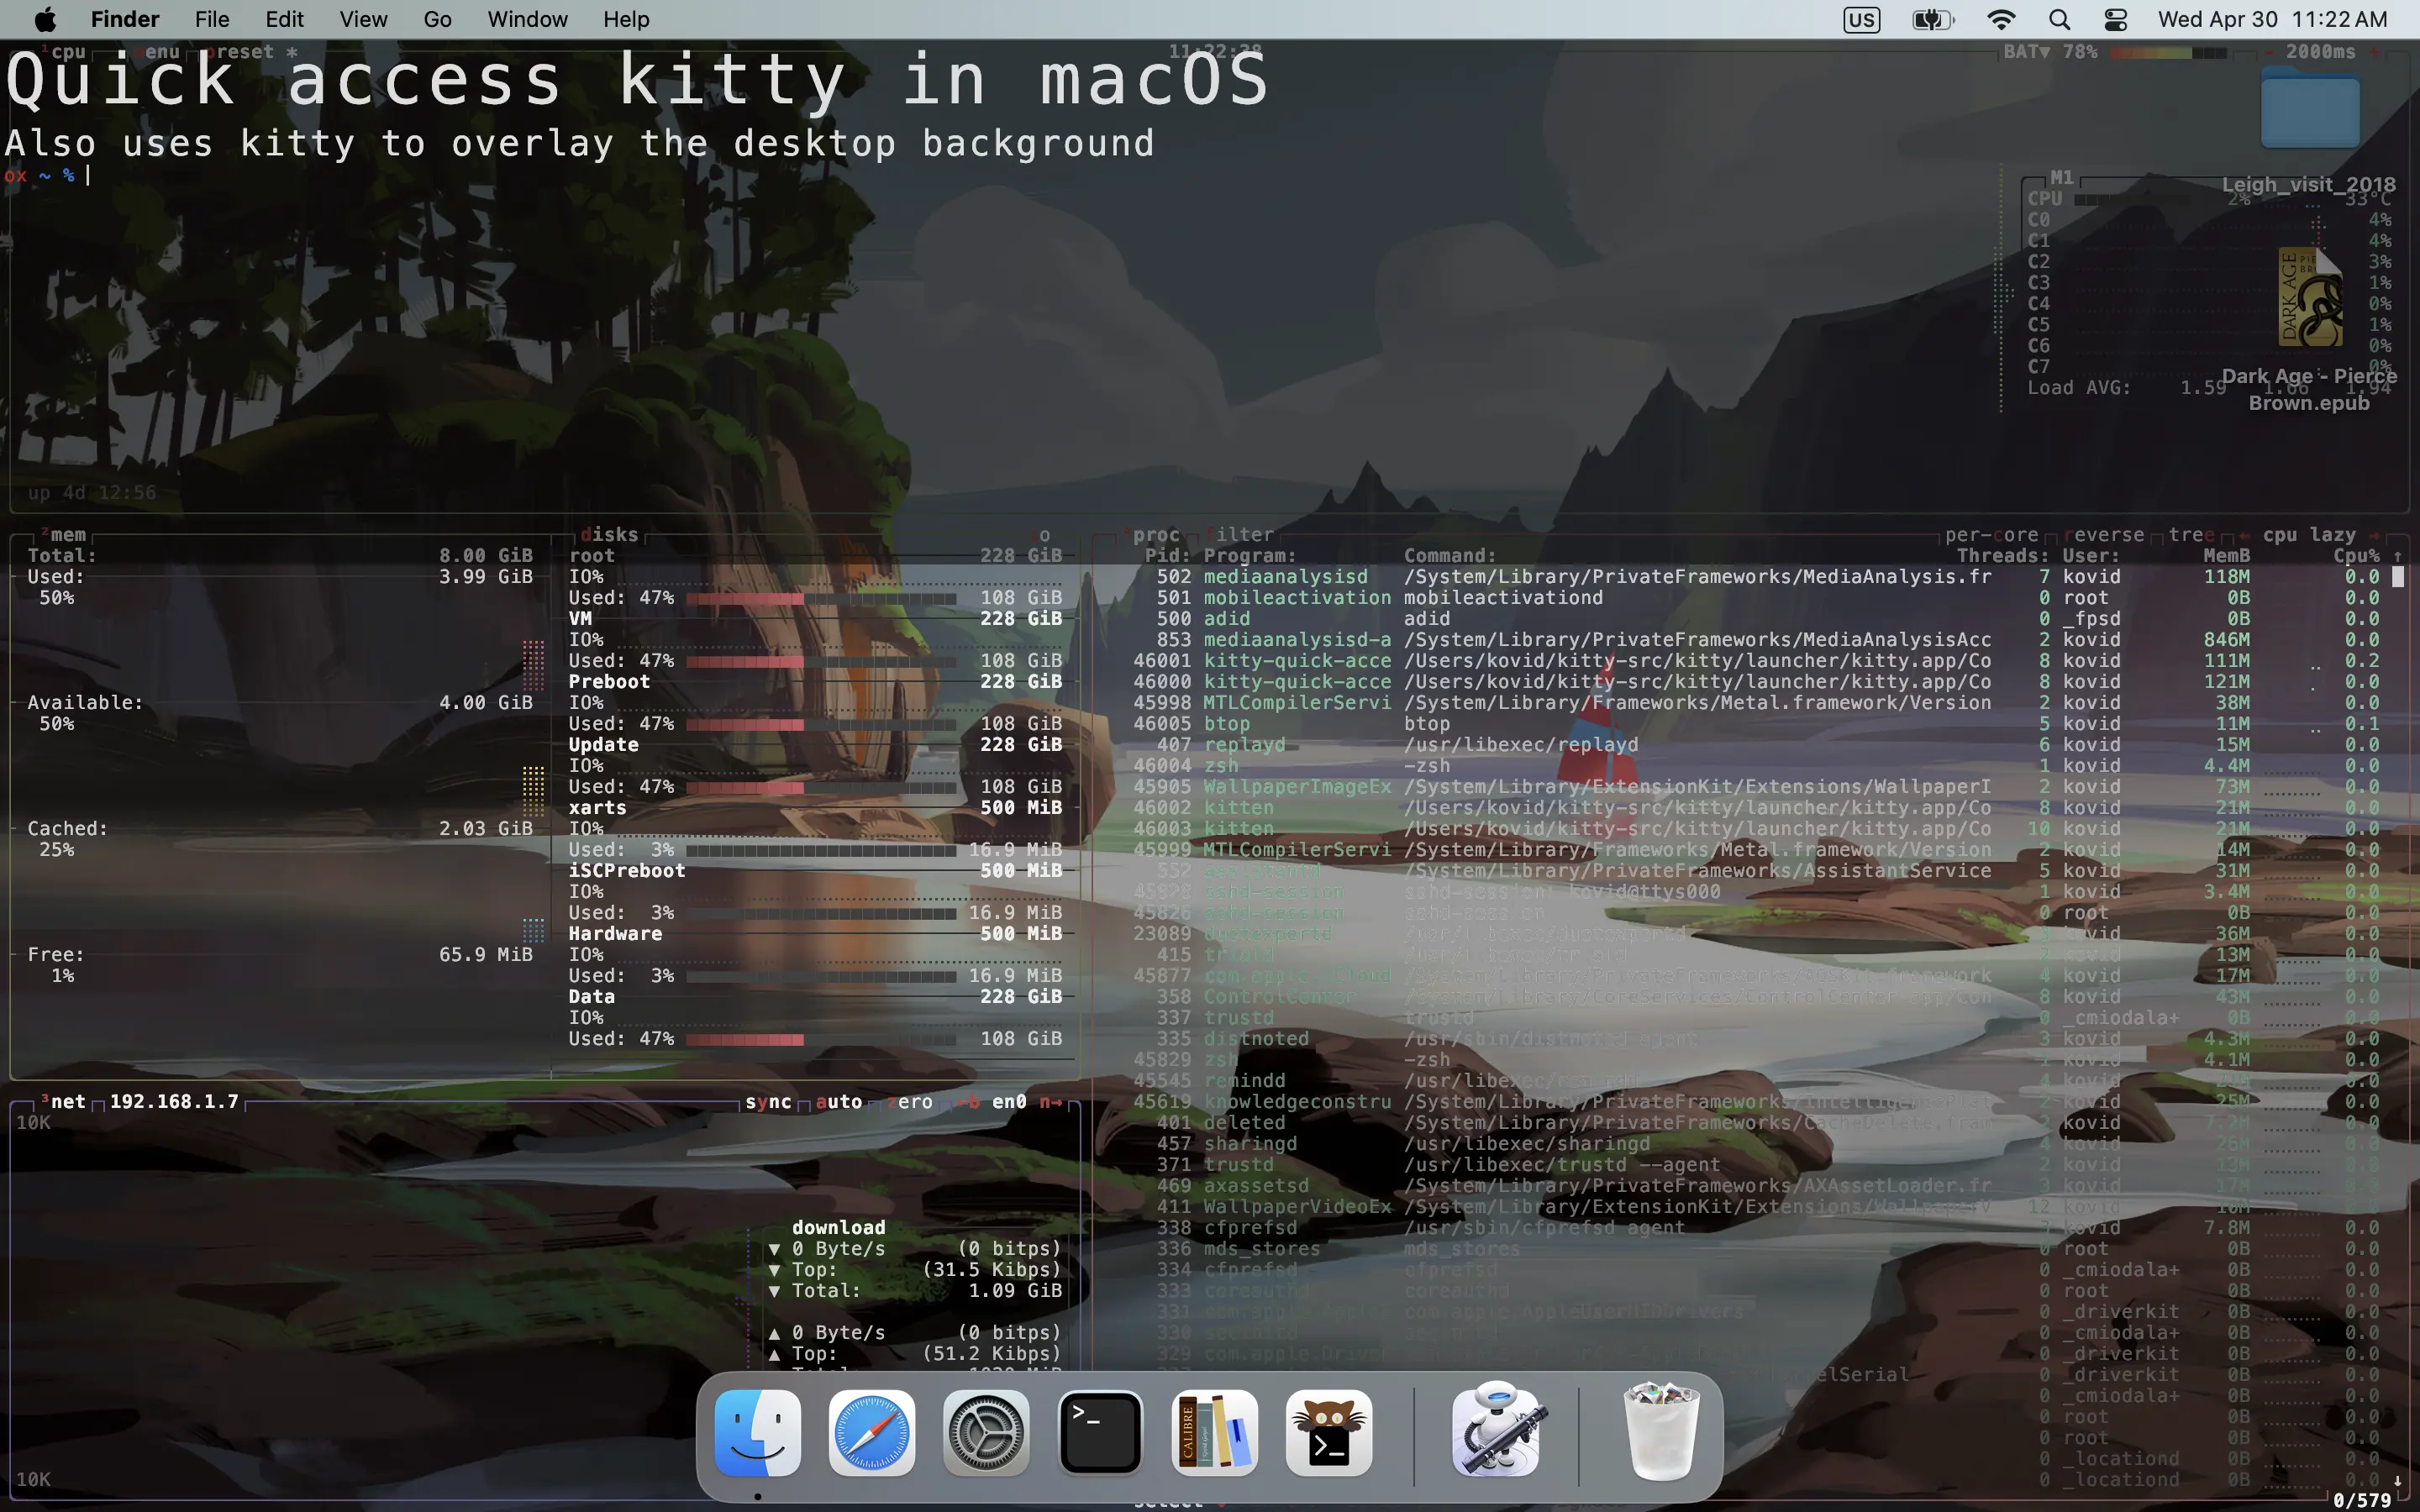Open Control Center menu bar icon
Image resolution: width=2420 pixels, height=1512 pixels.
2115,20
